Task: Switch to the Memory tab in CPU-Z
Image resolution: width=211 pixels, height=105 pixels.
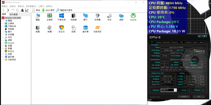Action: pos(175,42)
